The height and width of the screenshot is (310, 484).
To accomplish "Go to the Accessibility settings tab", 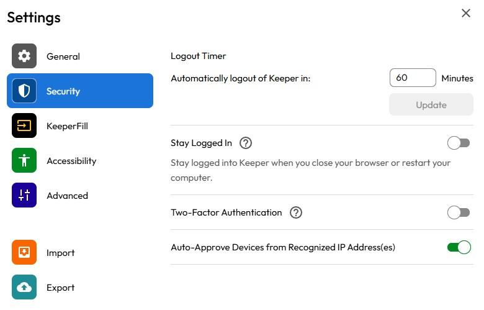I will (x=71, y=161).
